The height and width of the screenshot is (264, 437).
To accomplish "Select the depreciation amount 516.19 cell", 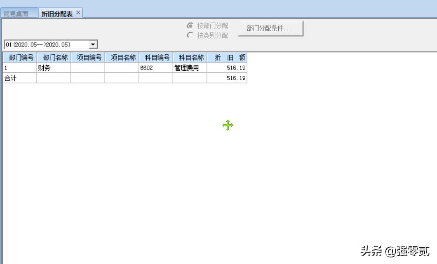I will pyautogui.click(x=236, y=68).
